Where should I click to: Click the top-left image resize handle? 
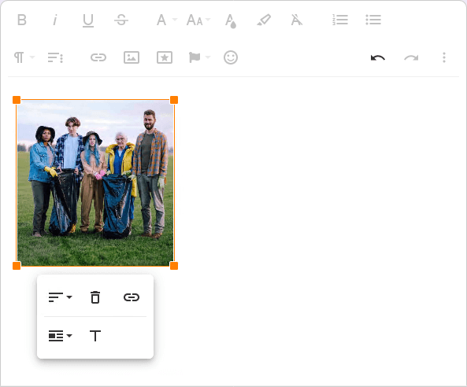pyautogui.click(x=17, y=100)
